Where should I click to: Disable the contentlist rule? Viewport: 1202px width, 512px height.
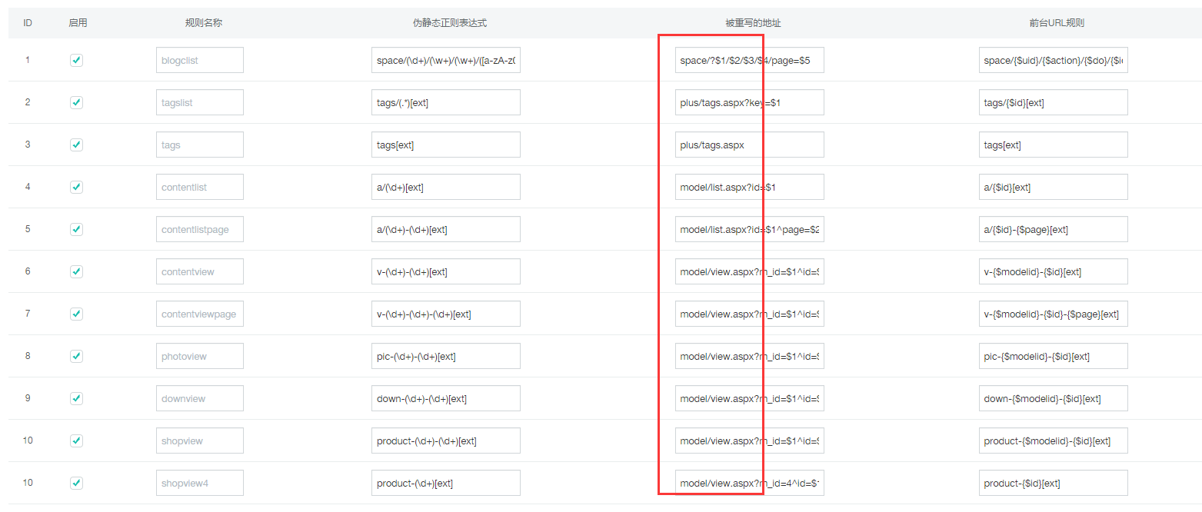point(76,186)
